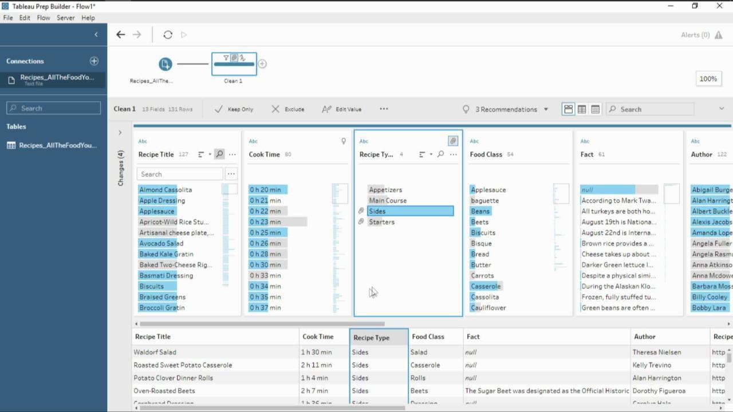Open the Help menu

coord(88,18)
